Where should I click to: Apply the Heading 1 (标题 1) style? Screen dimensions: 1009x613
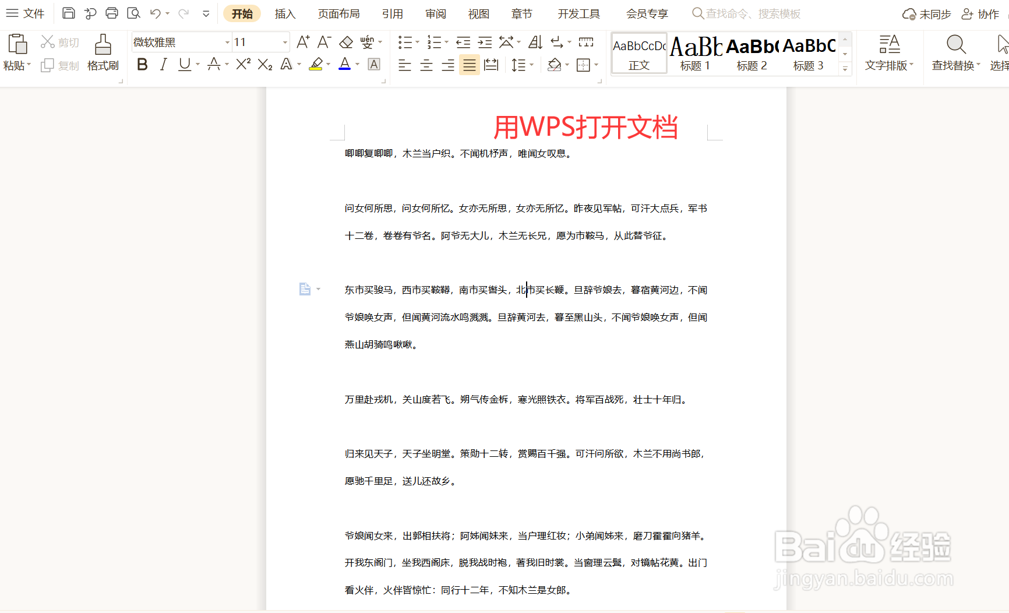coord(695,53)
